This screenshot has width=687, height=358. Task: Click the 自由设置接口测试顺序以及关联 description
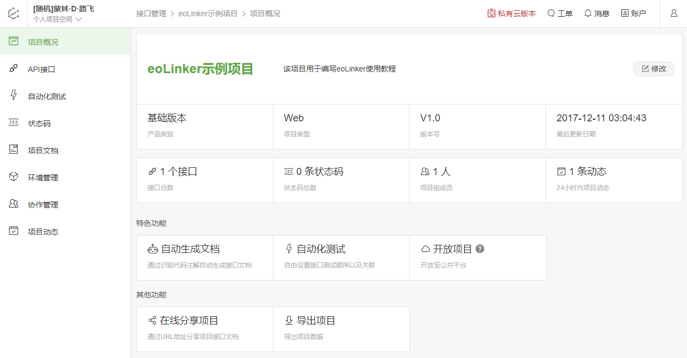(x=330, y=265)
